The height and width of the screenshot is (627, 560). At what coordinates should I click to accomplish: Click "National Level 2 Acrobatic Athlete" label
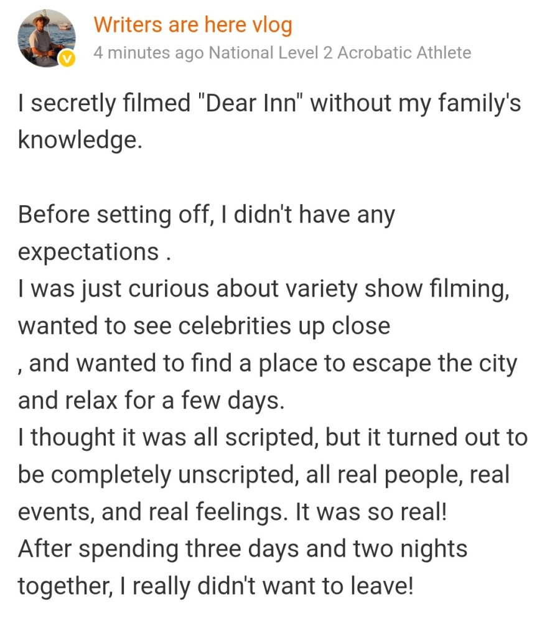[340, 53]
